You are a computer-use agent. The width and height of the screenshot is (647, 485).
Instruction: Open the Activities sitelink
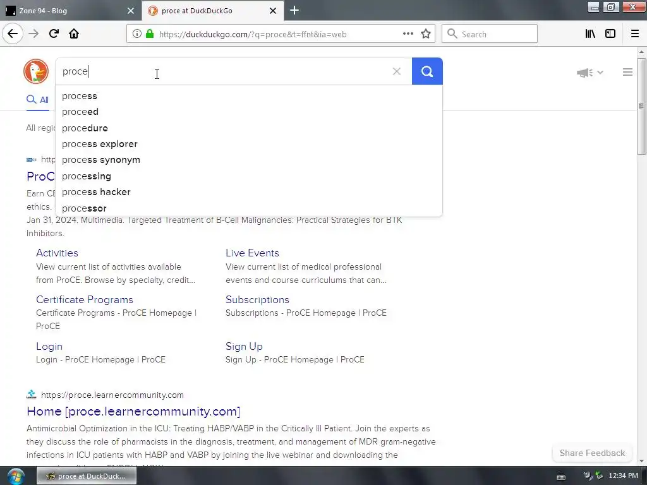[x=57, y=253]
